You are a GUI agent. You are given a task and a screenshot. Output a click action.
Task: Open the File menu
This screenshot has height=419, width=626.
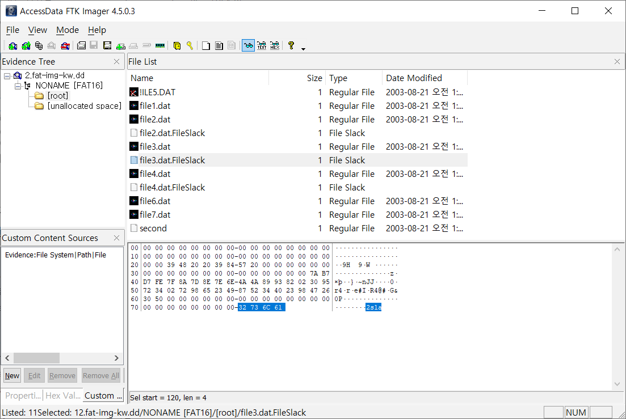pyautogui.click(x=13, y=30)
